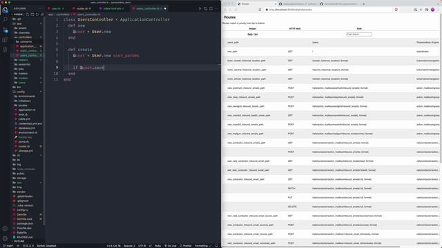Click the browser reload icon
Viewport: 442px width, 248px height.
pos(236,10)
